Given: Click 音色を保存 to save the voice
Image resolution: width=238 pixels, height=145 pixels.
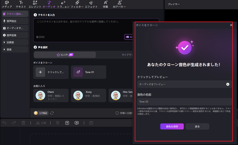Looking at the screenshot, I should pos(172,126).
